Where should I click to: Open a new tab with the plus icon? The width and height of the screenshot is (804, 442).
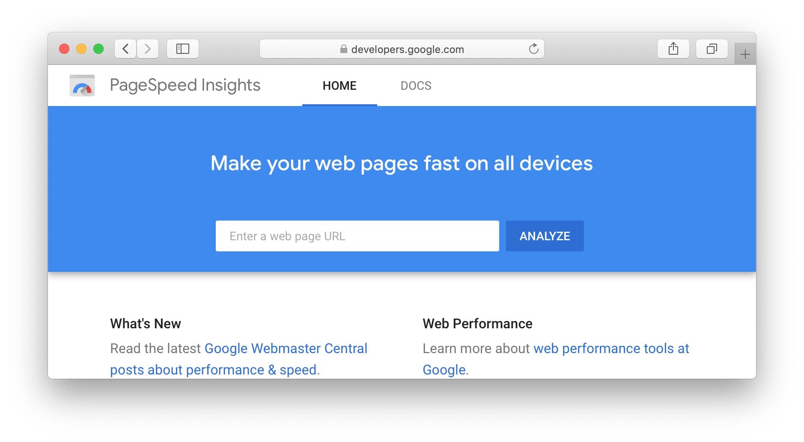click(x=746, y=54)
